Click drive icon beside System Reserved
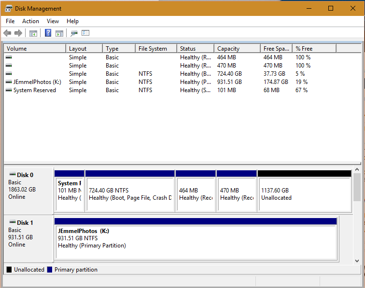 [9, 90]
